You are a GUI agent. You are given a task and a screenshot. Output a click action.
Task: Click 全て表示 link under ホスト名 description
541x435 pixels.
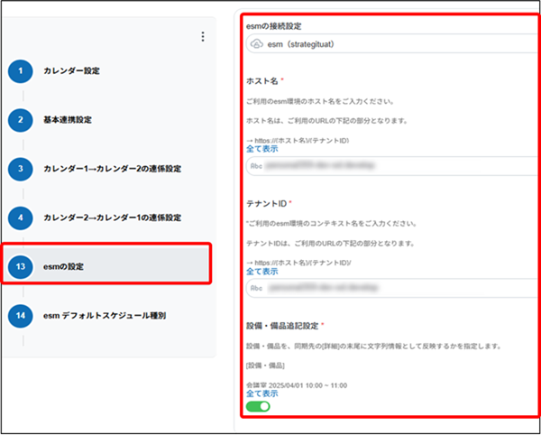(x=262, y=148)
